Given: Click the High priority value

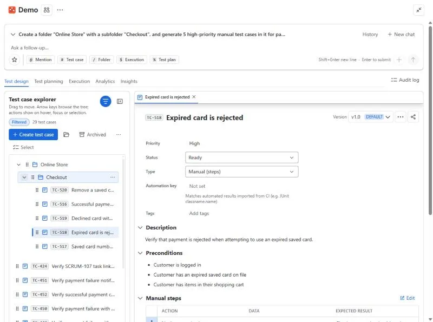Looking at the screenshot, I should point(194,143).
